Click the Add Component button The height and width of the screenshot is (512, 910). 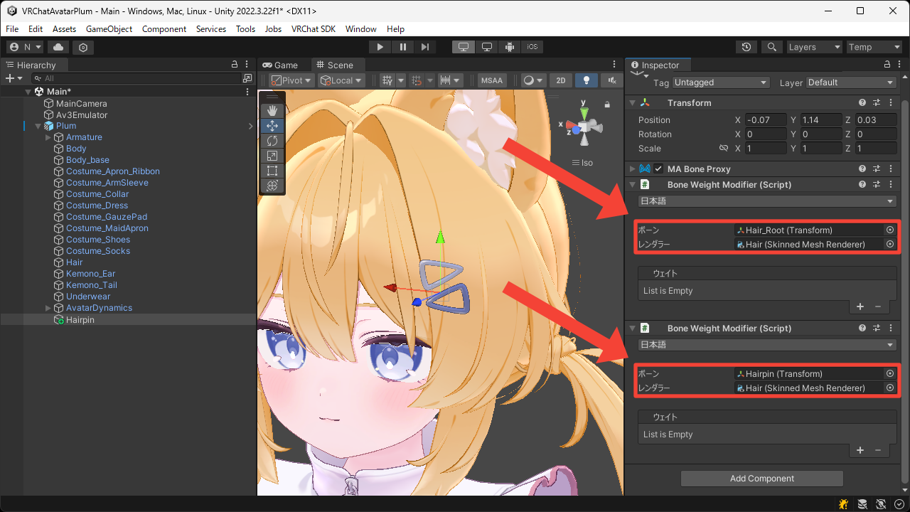(x=761, y=478)
